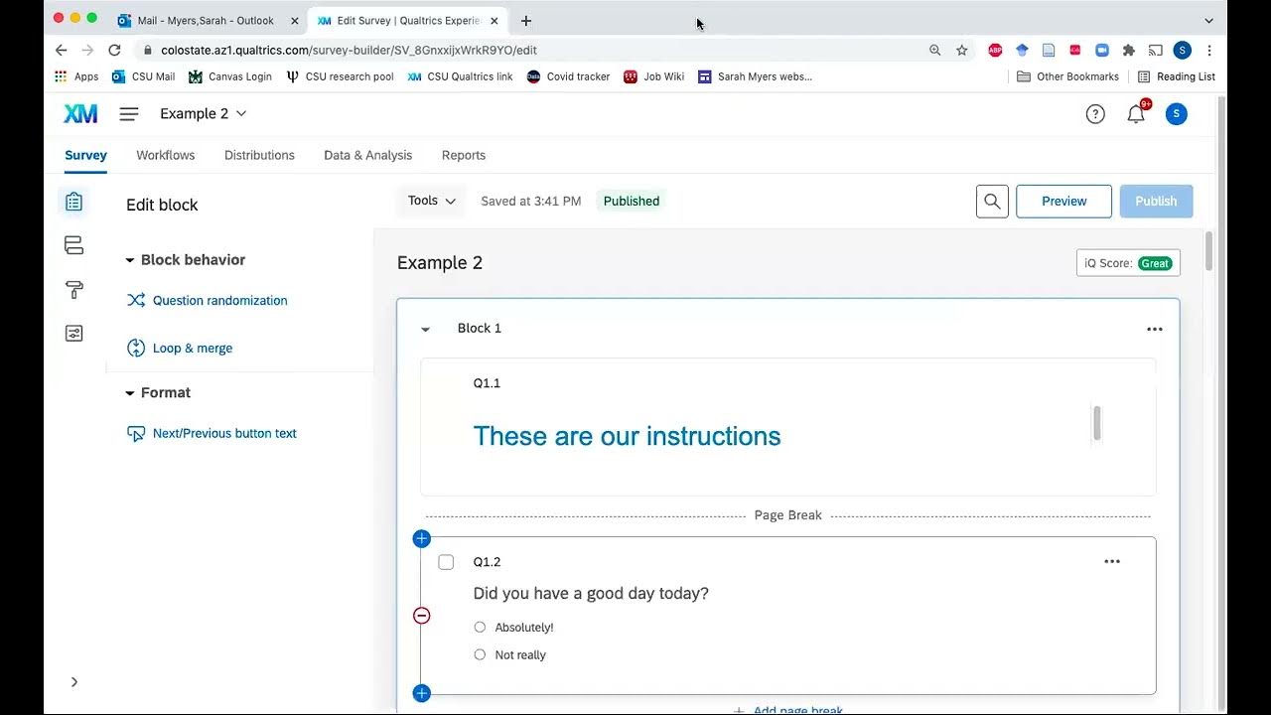This screenshot has width=1271, height=715.
Task: Close the Outlook Mail browser tab
Action: point(294,21)
